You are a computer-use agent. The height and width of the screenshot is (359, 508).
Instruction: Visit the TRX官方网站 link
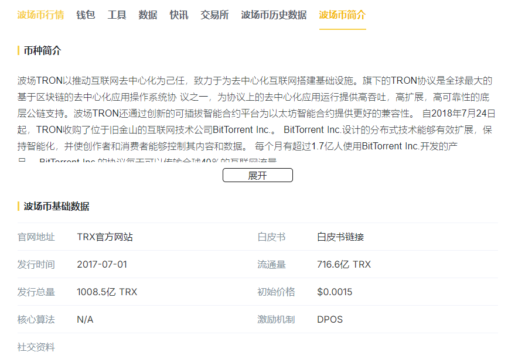(x=105, y=237)
